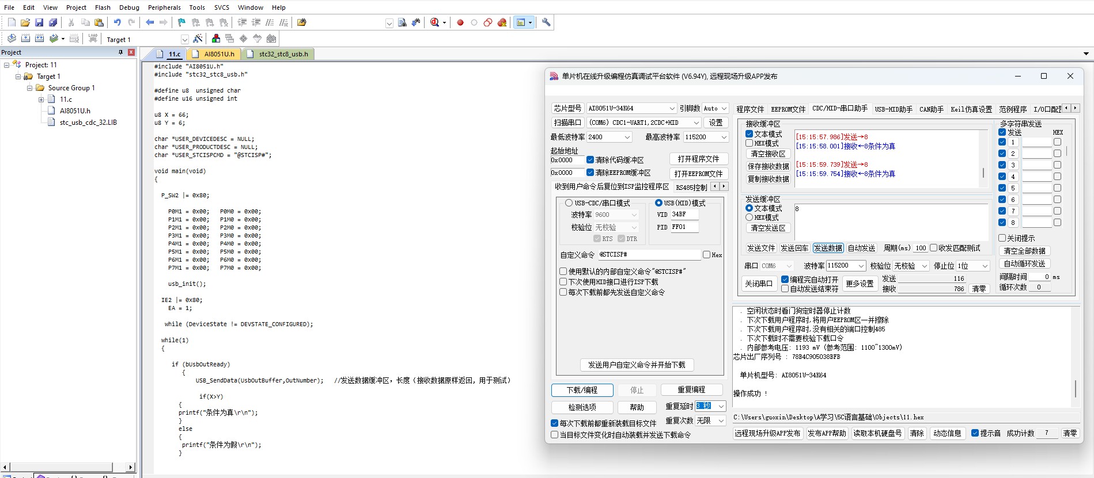This screenshot has height=478, width=1094.
Task: Open a file with the folder icon
Action: click(x=25, y=22)
